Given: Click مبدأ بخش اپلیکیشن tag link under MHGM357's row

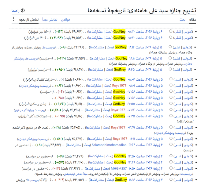Looking at the screenshot, I should click(x=76, y=174).
